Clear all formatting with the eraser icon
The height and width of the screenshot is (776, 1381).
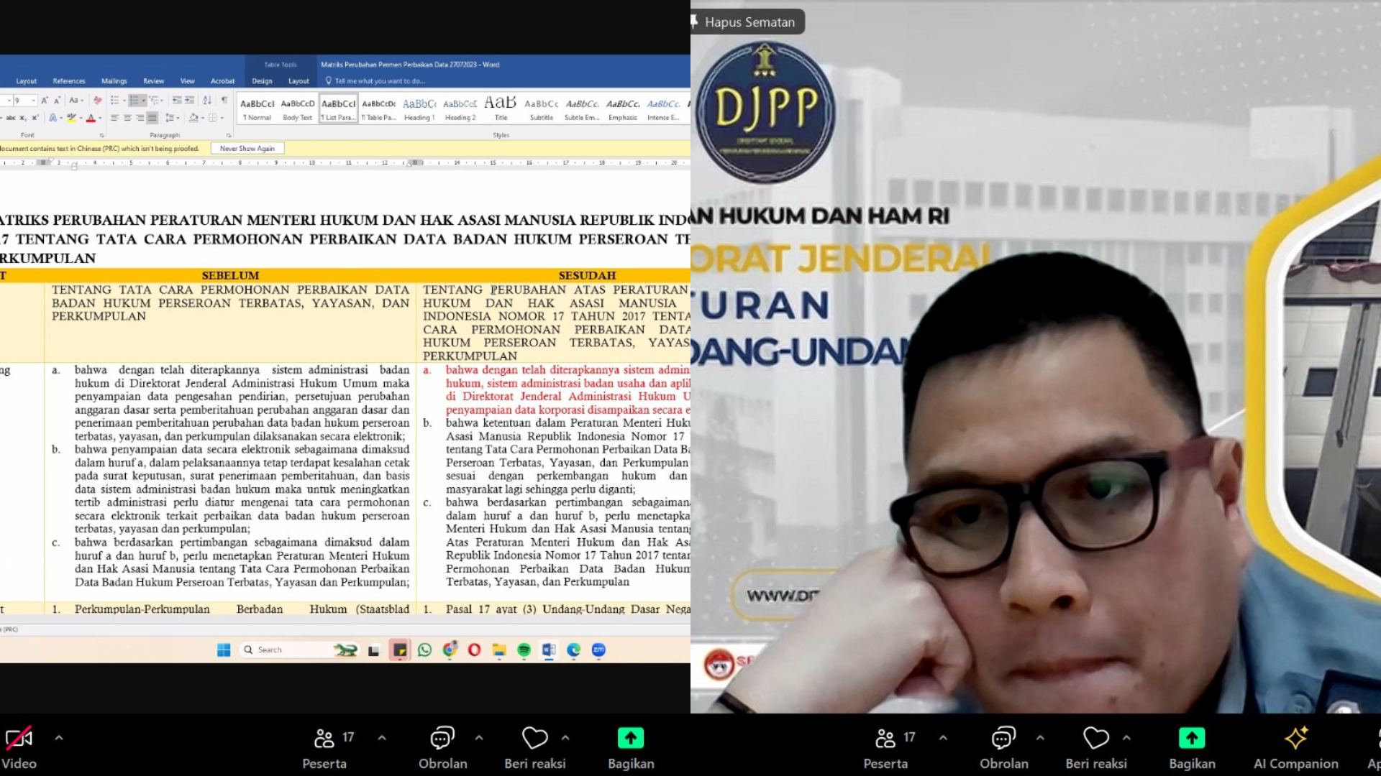98,101
